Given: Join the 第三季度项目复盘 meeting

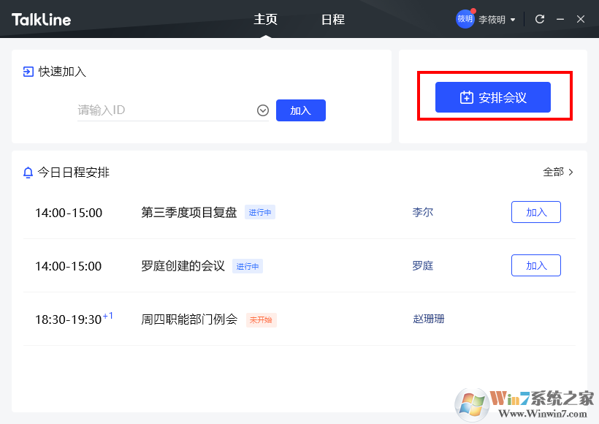Looking at the screenshot, I should (536, 212).
